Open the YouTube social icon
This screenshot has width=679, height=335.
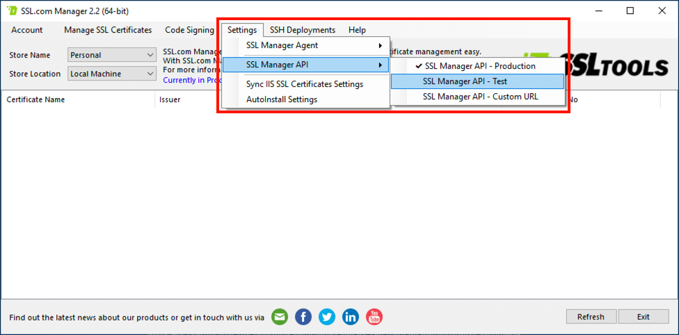click(x=374, y=317)
